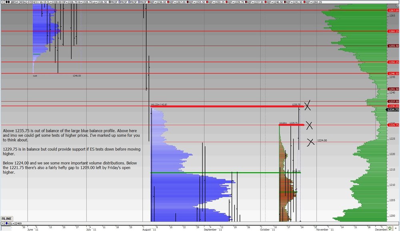Select the thick red 1235.75 ruler line
Viewport: 400px width, 231px height.
[227, 106]
